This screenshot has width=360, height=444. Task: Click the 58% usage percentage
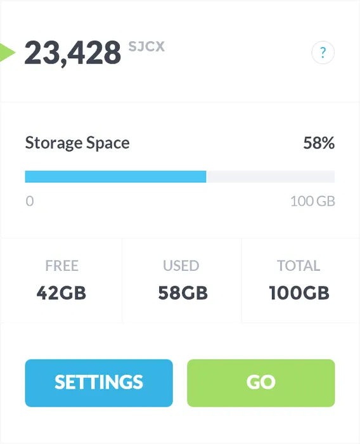coord(319,143)
